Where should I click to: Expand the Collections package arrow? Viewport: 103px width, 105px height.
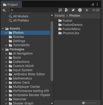tap(6, 62)
